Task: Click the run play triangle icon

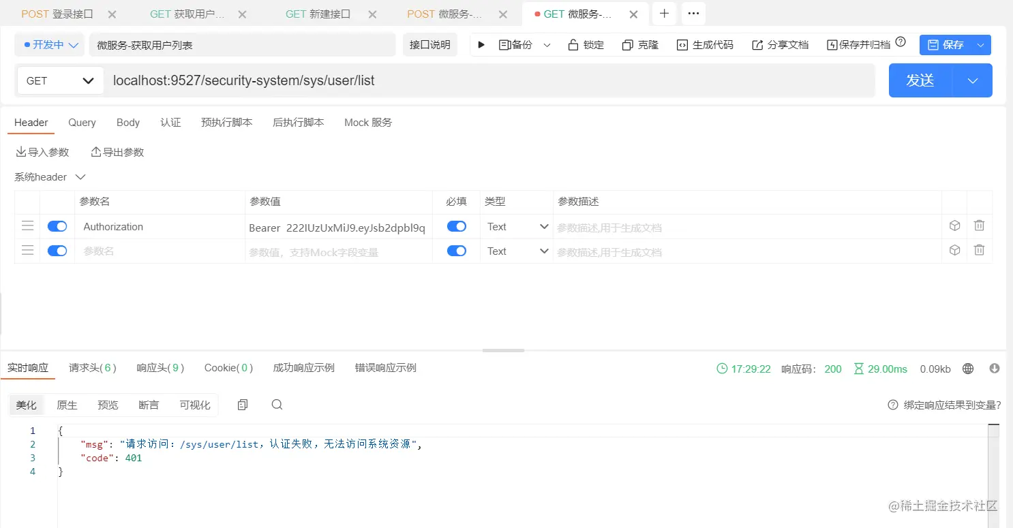Action: (x=481, y=45)
